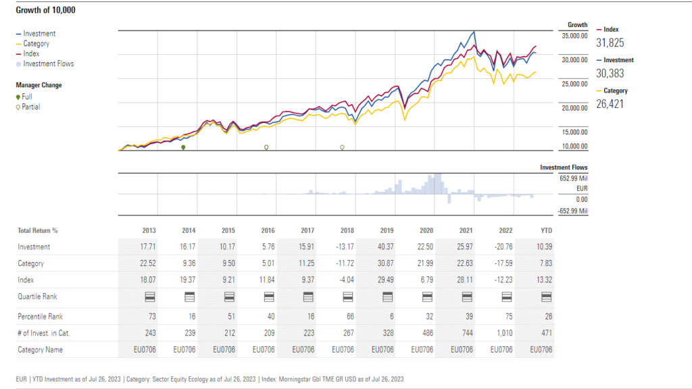Screen dimensions: 692x389
Task: Click the 2016 Quartile Rank icon
Action: coord(268,296)
